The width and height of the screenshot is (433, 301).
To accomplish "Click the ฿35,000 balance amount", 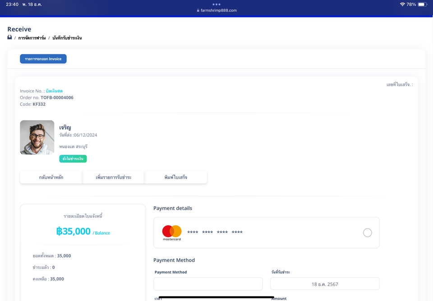I will coord(73,231).
